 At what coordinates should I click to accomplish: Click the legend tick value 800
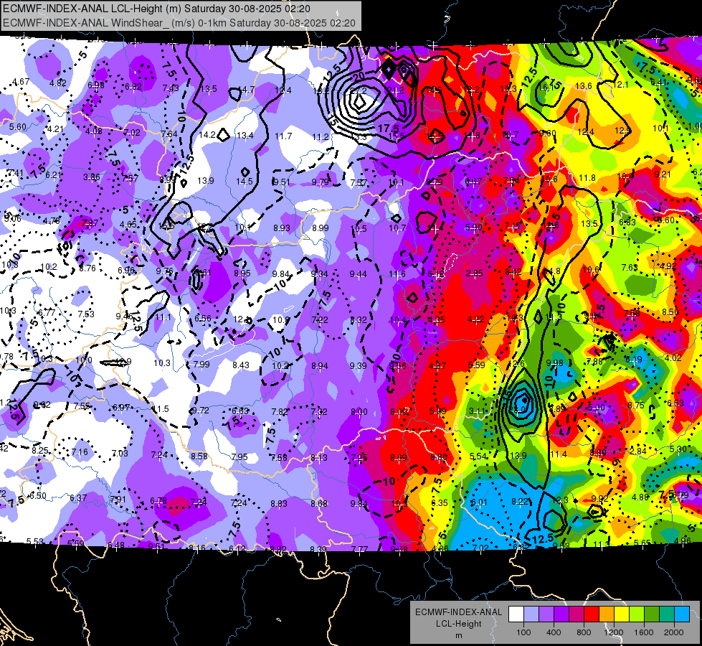tap(584, 632)
